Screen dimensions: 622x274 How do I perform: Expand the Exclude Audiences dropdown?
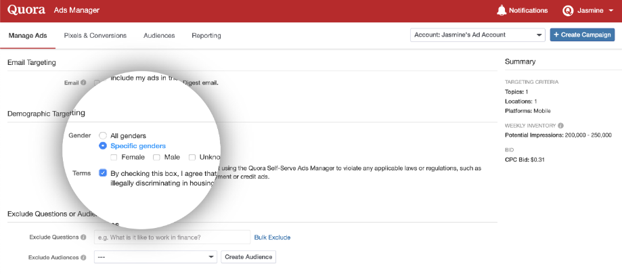pyautogui.click(x=155, y=257)
